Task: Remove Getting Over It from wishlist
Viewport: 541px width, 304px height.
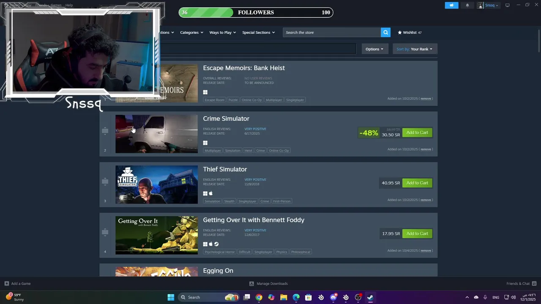Action: pyautogui.click(x=426, y=251)
